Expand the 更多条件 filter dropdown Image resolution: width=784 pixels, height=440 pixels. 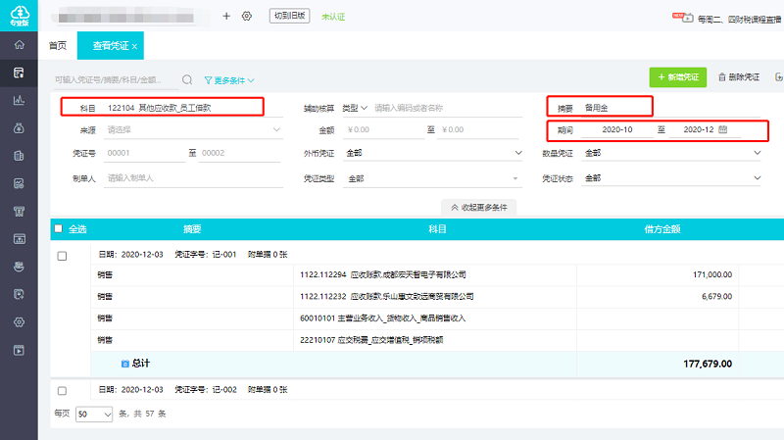click(229, 80)
